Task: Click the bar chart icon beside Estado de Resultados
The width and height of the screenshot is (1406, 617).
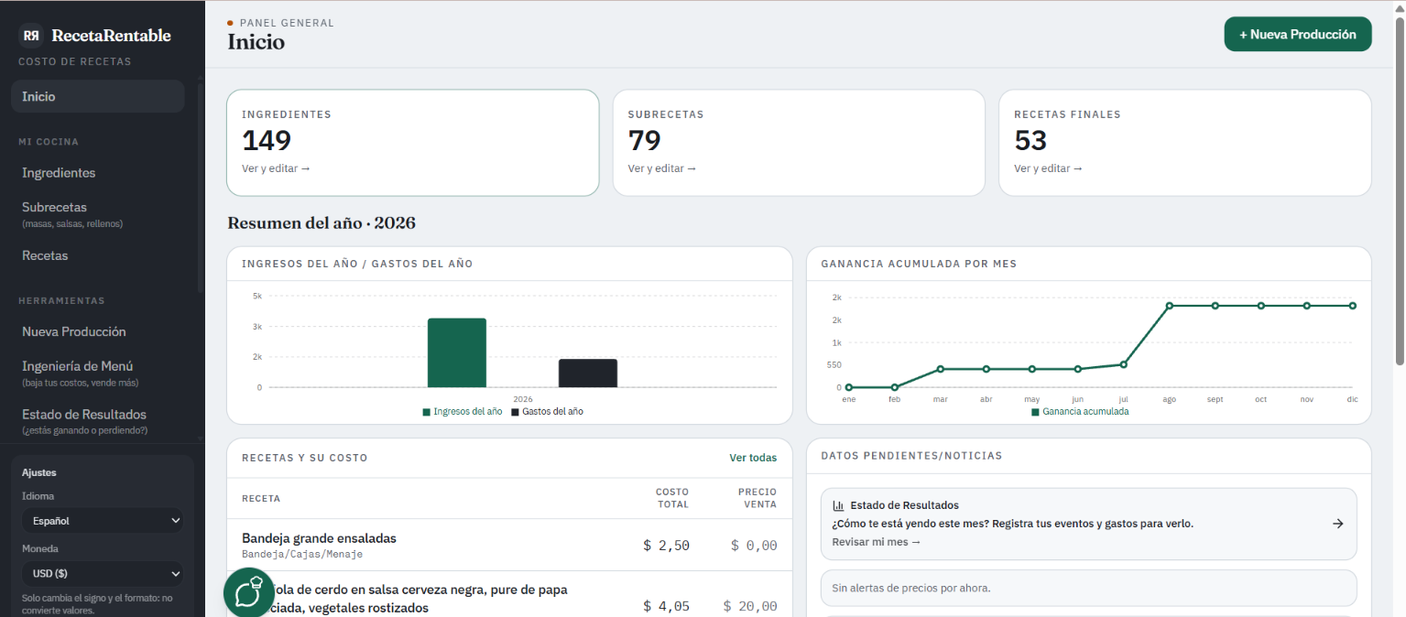Action: (838, 505)
